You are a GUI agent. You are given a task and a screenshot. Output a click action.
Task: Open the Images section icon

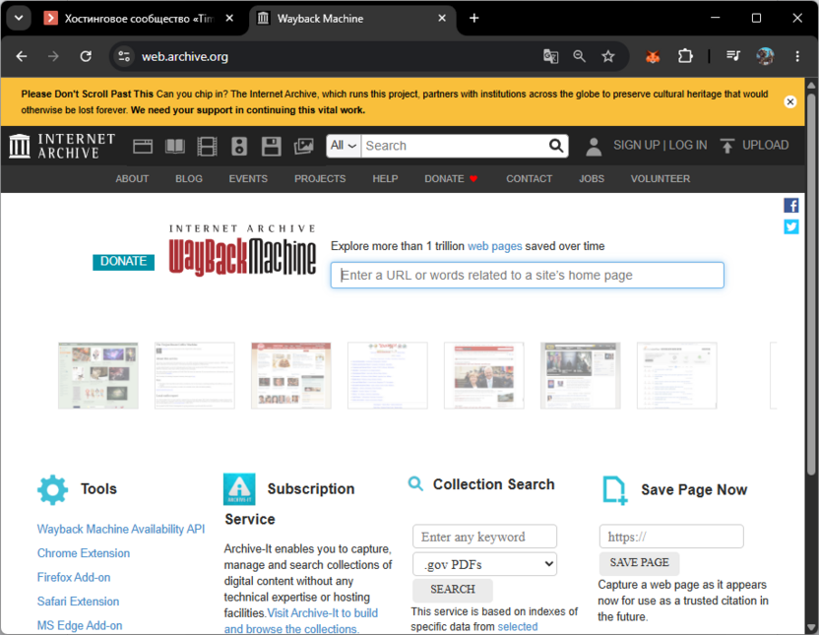[303, 147]
